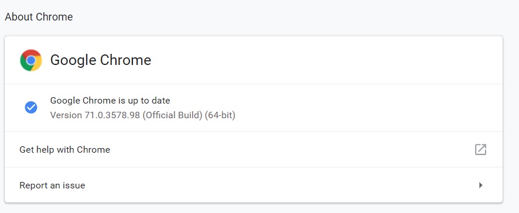Click the blue up-to-date checkmark icon
The image size is (519, 213).
coord(31,108)
